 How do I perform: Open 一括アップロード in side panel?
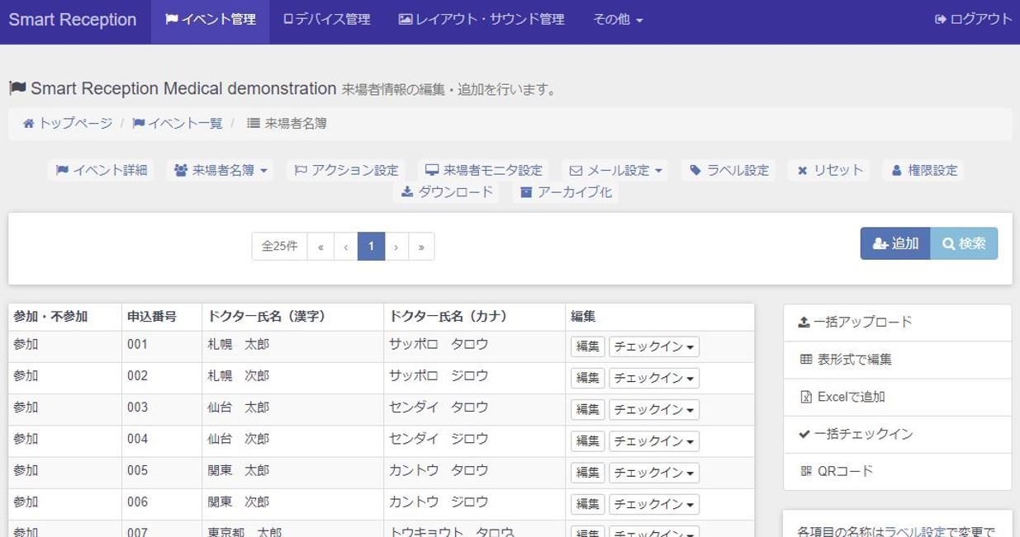pos(897,323)
